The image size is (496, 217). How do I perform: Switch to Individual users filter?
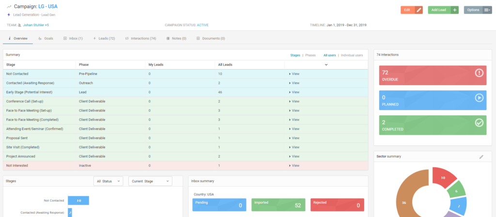[352, 55]
